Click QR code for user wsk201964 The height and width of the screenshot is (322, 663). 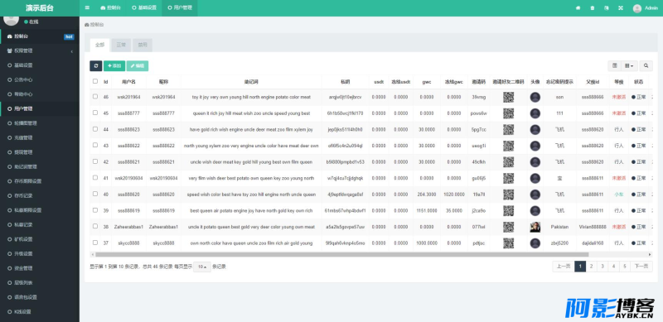[x=508, y=97]
